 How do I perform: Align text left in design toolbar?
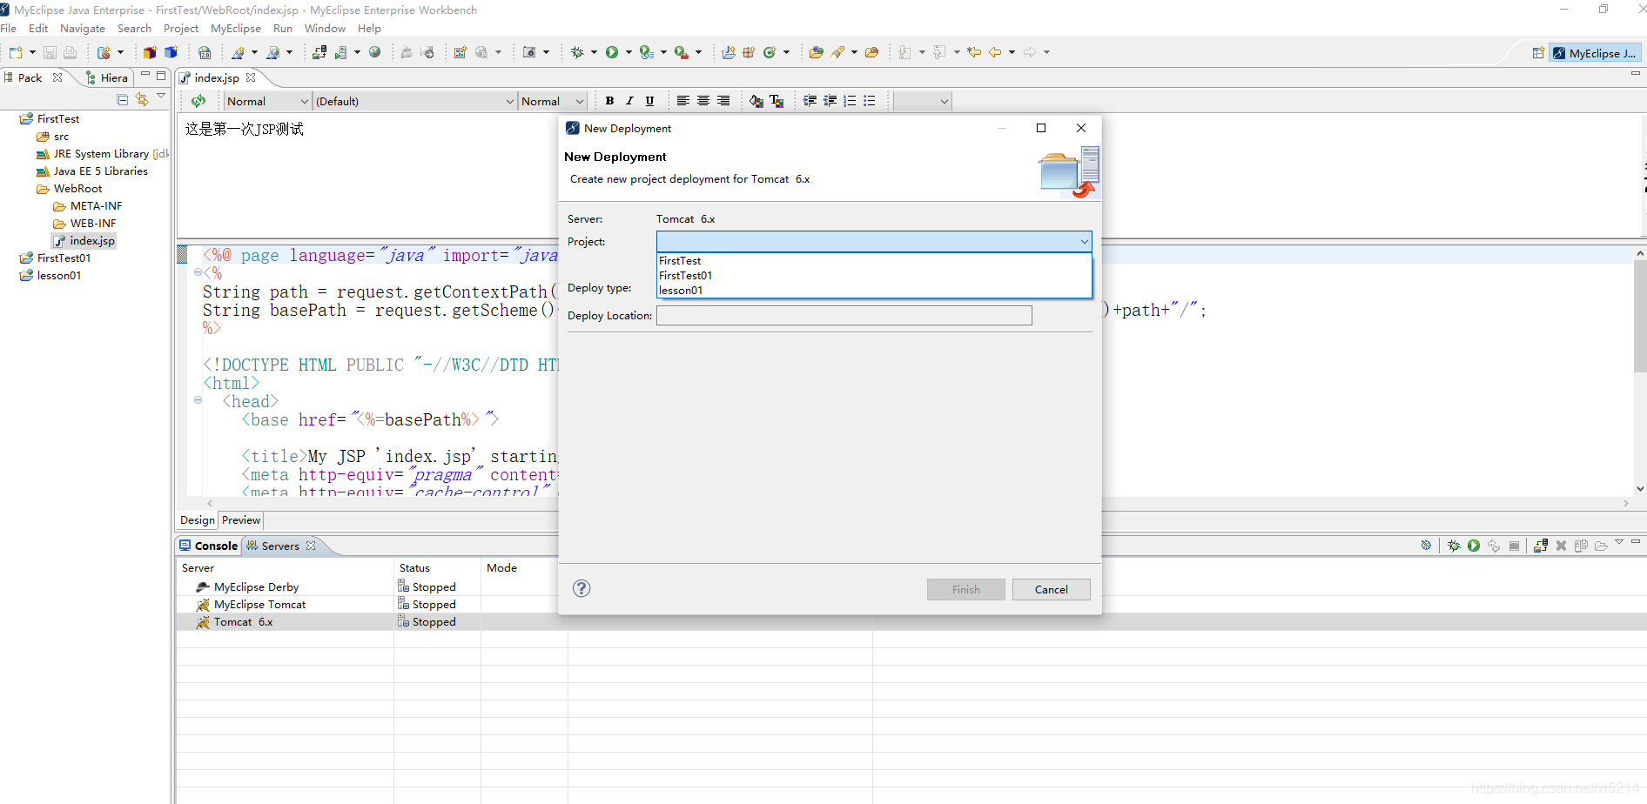click(x=683, y=101)
